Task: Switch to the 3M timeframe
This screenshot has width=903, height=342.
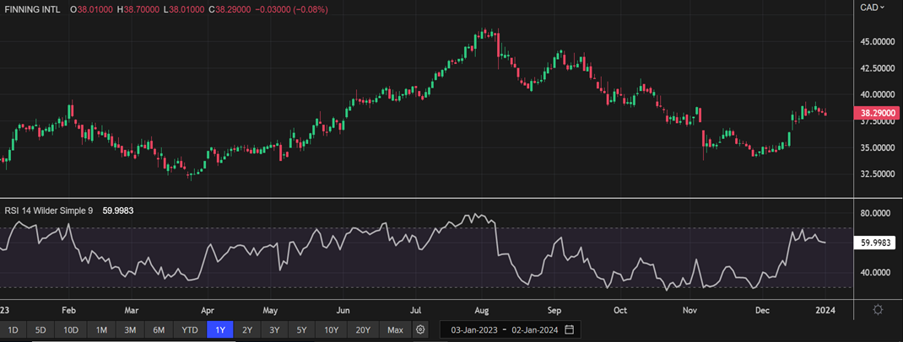Action: [130, 330]
